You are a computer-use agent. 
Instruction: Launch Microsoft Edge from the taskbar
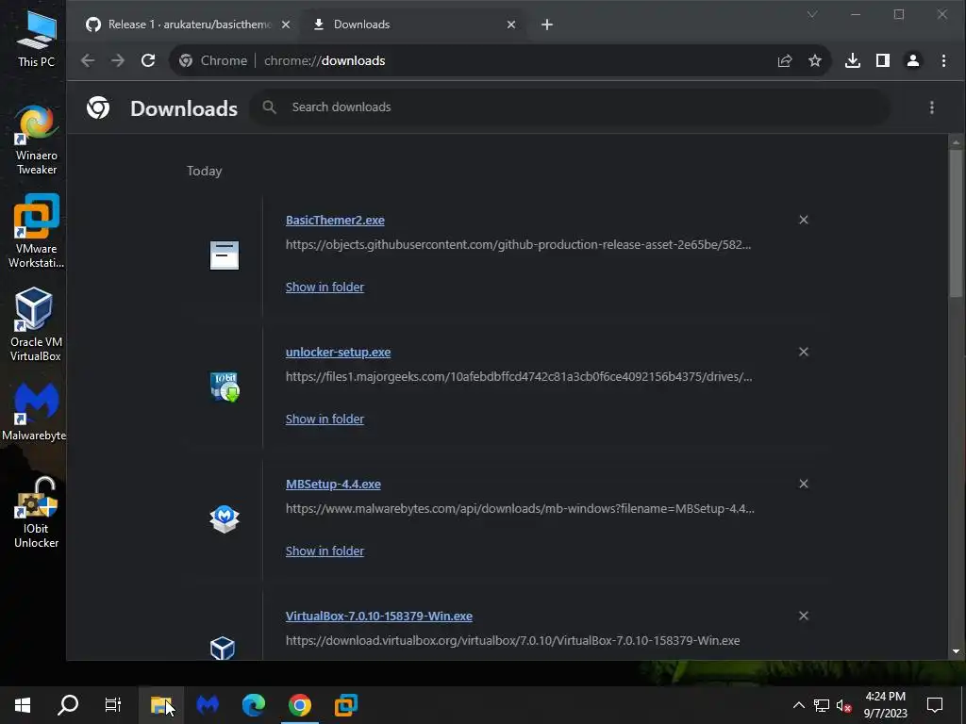[x=253, y=705]
